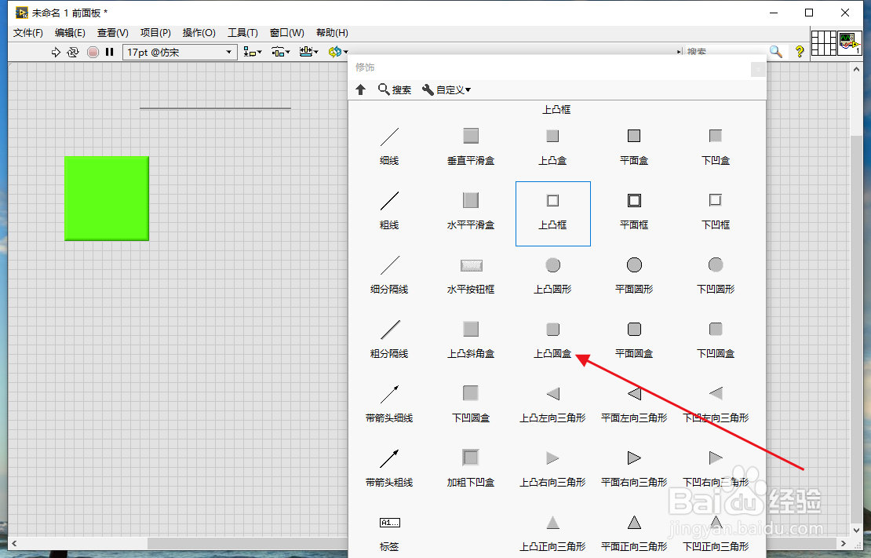
Task: Click vertical scrollbar up arrow
Action: coord(856,69)
